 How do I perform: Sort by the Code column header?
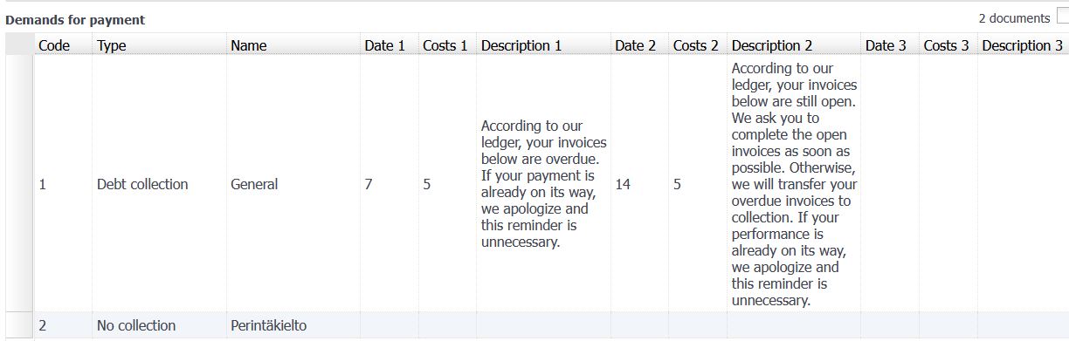pyautogui.click(x=63, y=45)
